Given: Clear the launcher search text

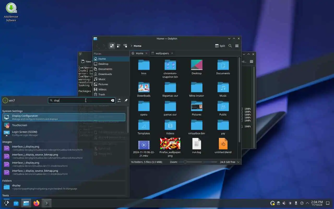Looking at the screenshot, I should click(112, 100).
